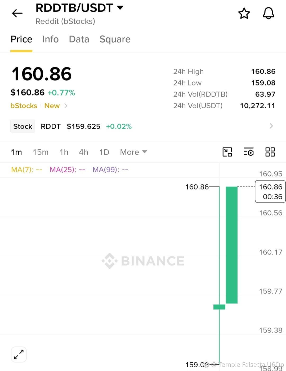Image resolution: width=286 pixels, height=371 pixels.
Task: Switch to the Square tab
Action: (115, 39)
